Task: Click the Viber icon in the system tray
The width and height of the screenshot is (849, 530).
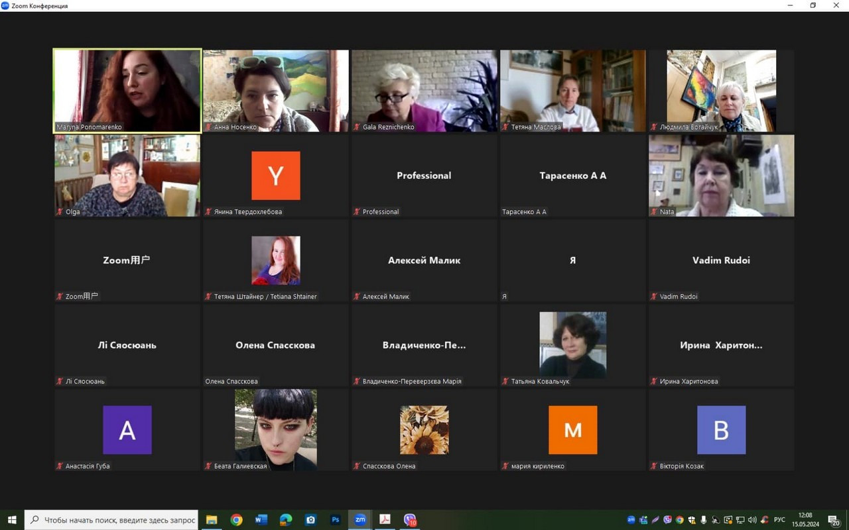Action: [668, 520]
